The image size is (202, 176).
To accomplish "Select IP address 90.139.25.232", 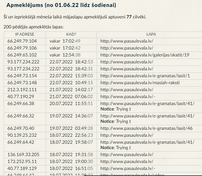I will 22,135.
